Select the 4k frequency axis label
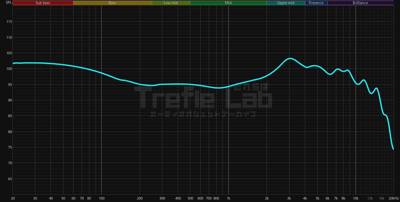400x202 pixels. (x=305, y=198)
